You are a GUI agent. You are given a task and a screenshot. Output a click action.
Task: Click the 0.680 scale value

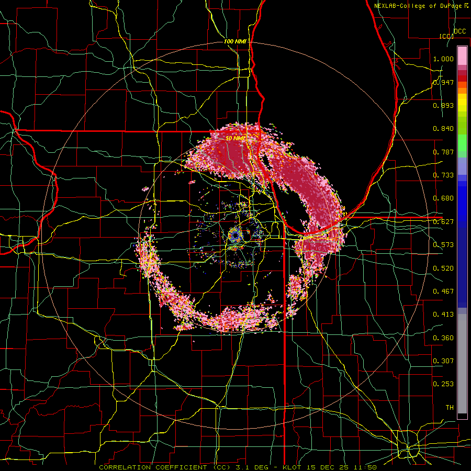(443, 198)
